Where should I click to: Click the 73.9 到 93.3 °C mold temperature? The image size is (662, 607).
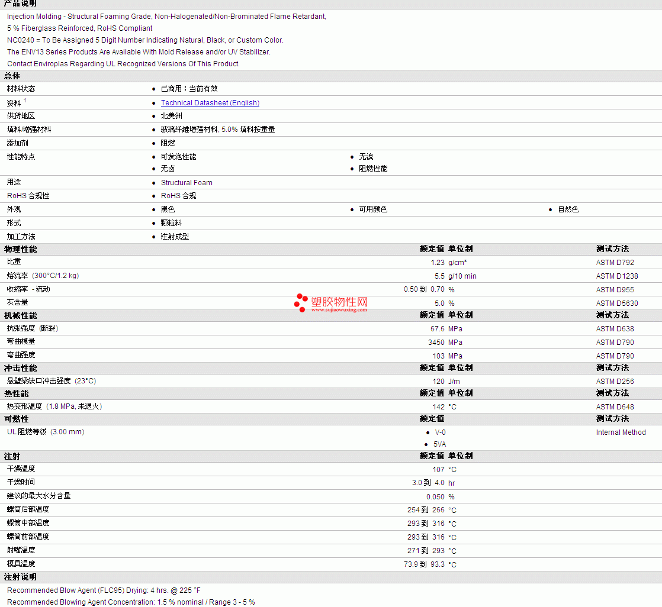[x=430, y=564]
